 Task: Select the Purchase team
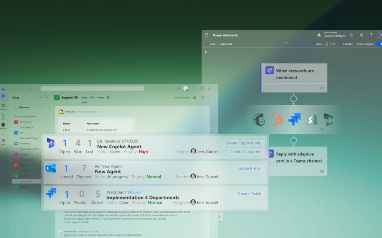[x=24, y=154]
